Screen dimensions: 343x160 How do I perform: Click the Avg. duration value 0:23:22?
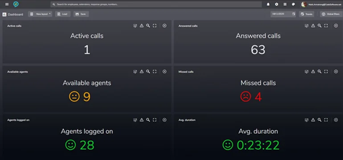tap(258, 145)
